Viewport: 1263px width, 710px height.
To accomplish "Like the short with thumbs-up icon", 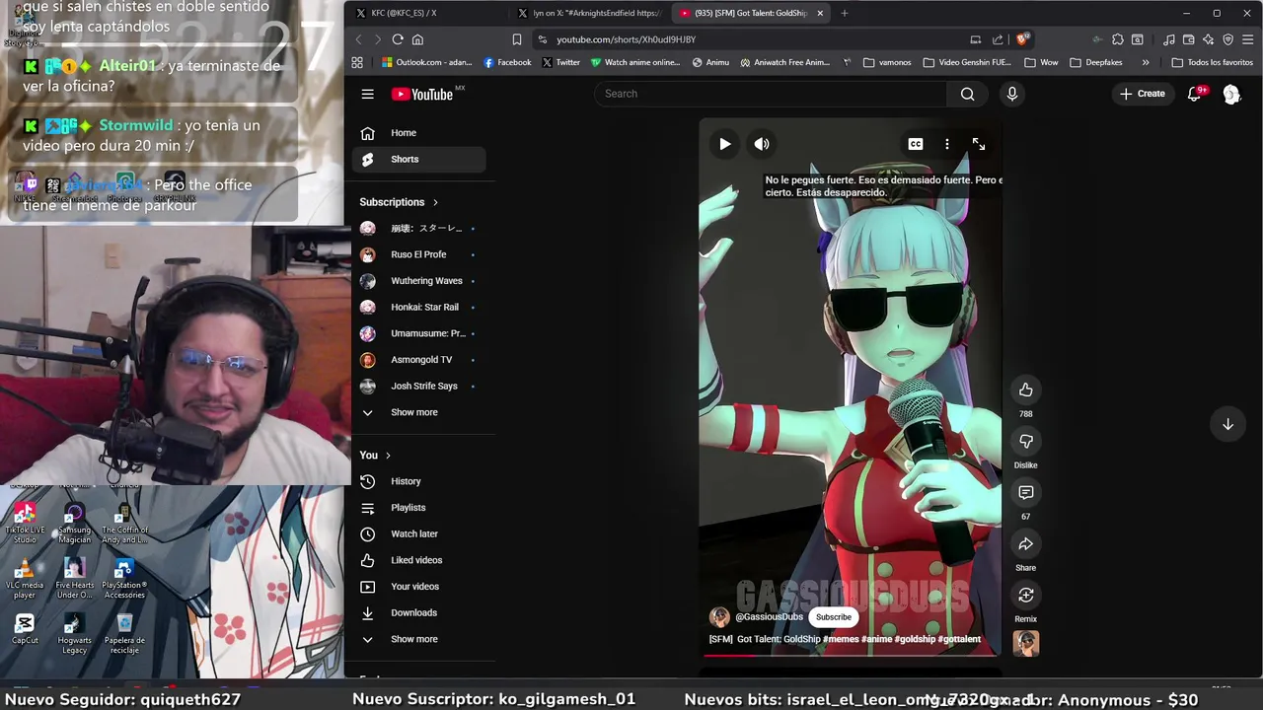I will pyautogui.click(x=1026, y=390).
